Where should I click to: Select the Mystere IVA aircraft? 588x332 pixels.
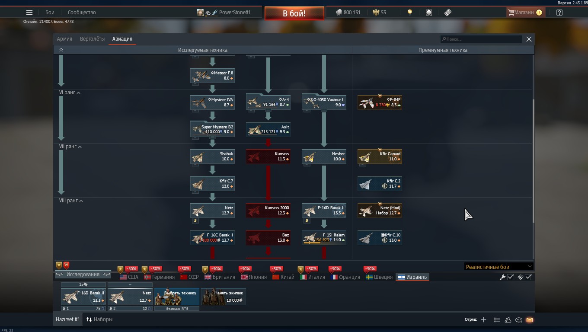point(212,102)
